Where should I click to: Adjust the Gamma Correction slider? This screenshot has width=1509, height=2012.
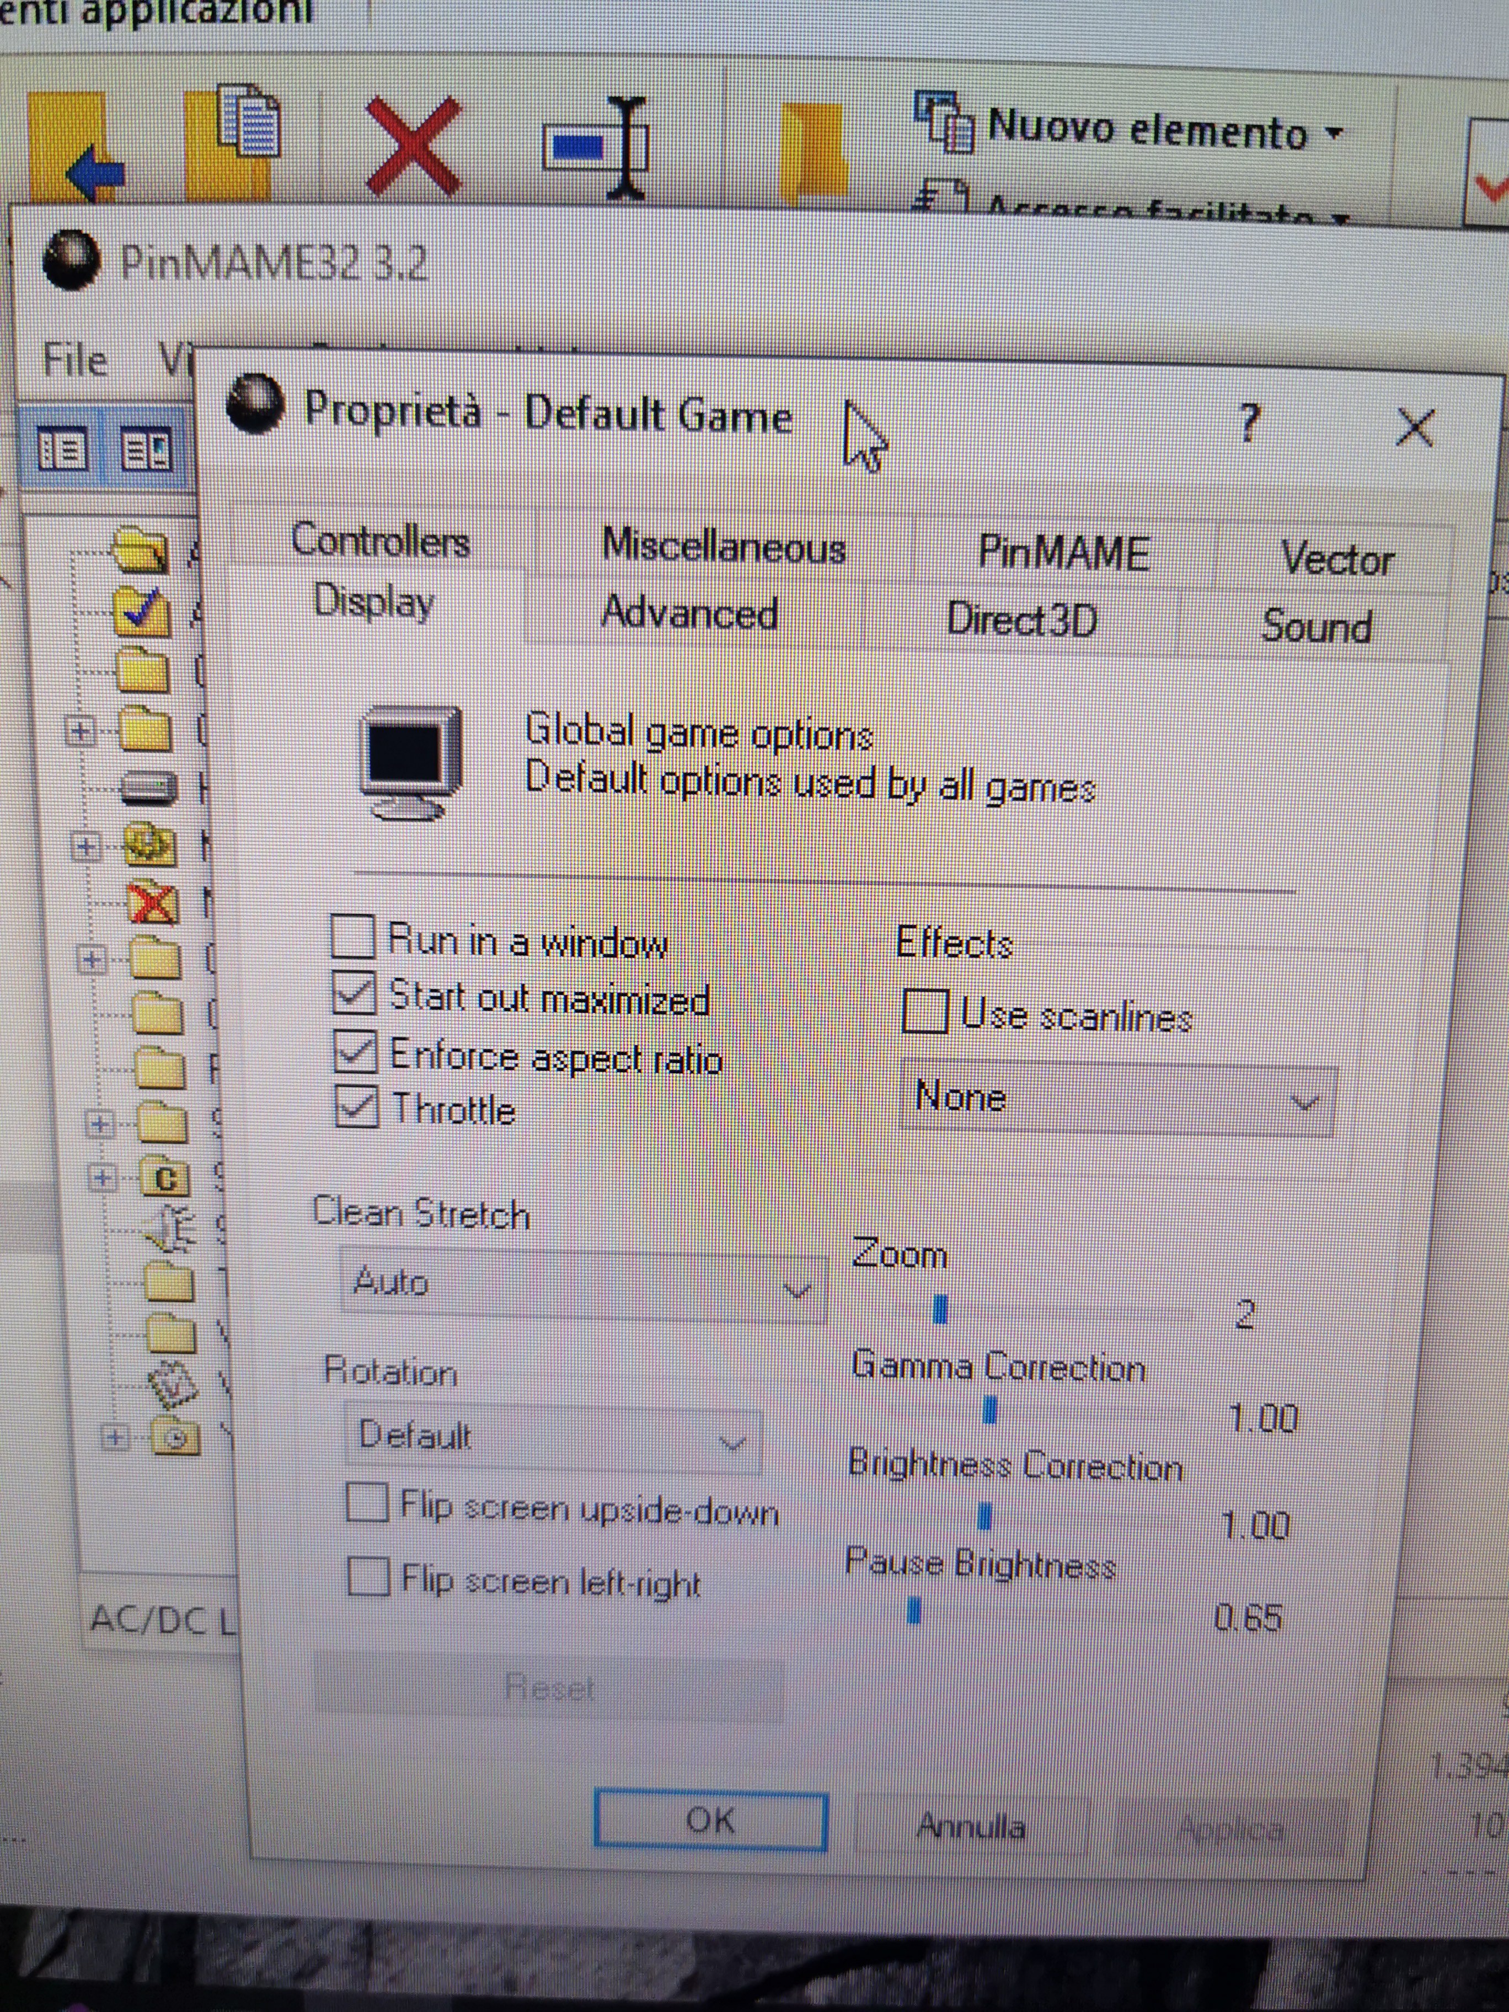coord(991,1411)
